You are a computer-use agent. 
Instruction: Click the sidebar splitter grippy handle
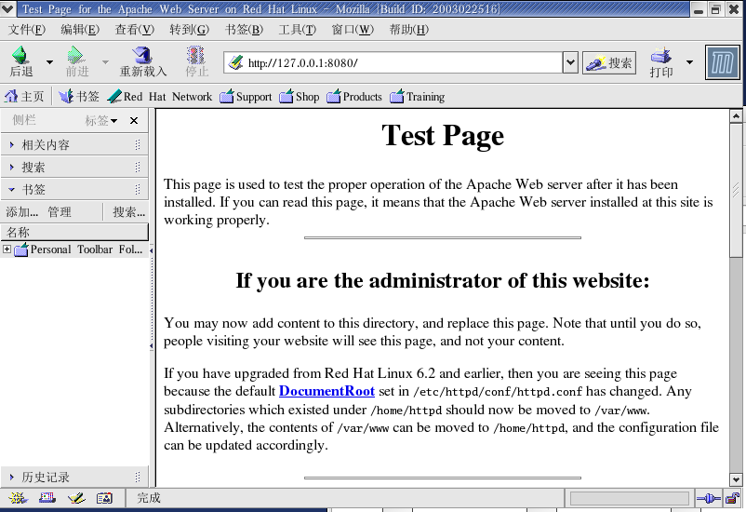coord(152,298)
